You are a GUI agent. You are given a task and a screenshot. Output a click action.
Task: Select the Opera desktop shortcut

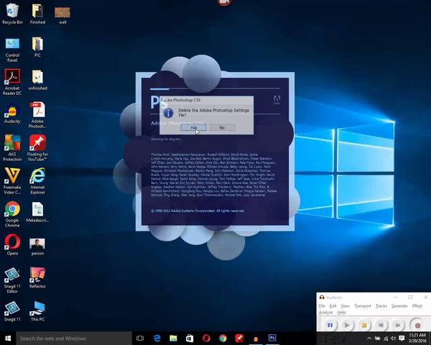tap(12, 244)
